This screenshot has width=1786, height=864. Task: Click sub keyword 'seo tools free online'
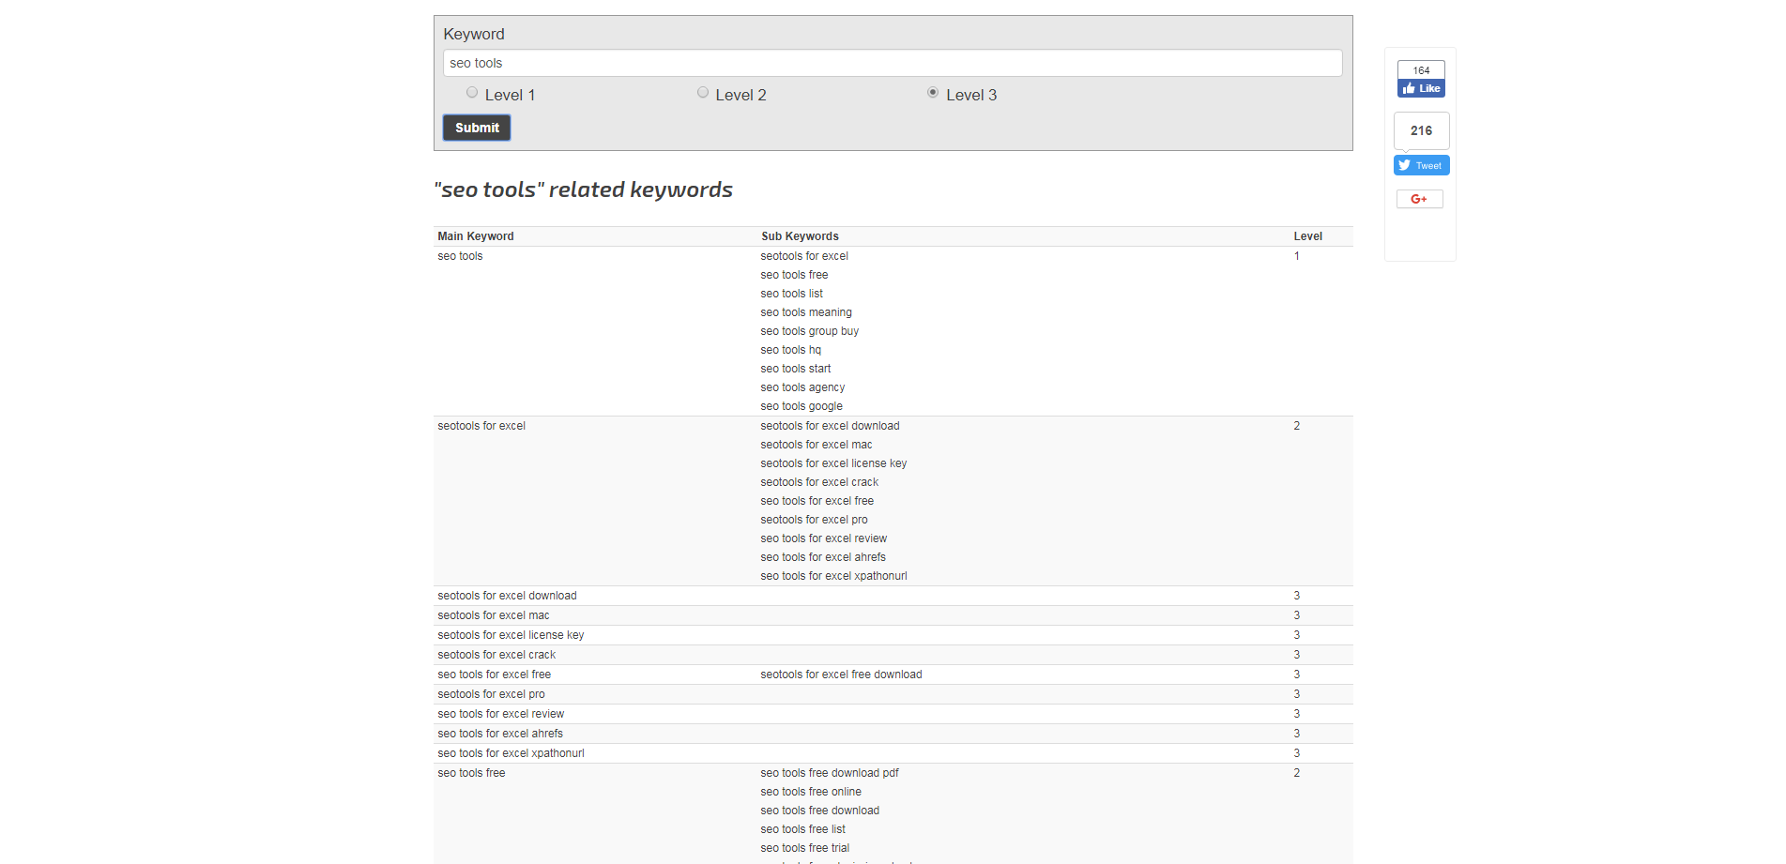coord(811,792)
